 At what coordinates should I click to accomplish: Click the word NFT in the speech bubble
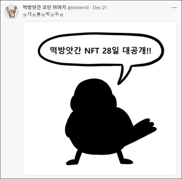tap(92, 51)
